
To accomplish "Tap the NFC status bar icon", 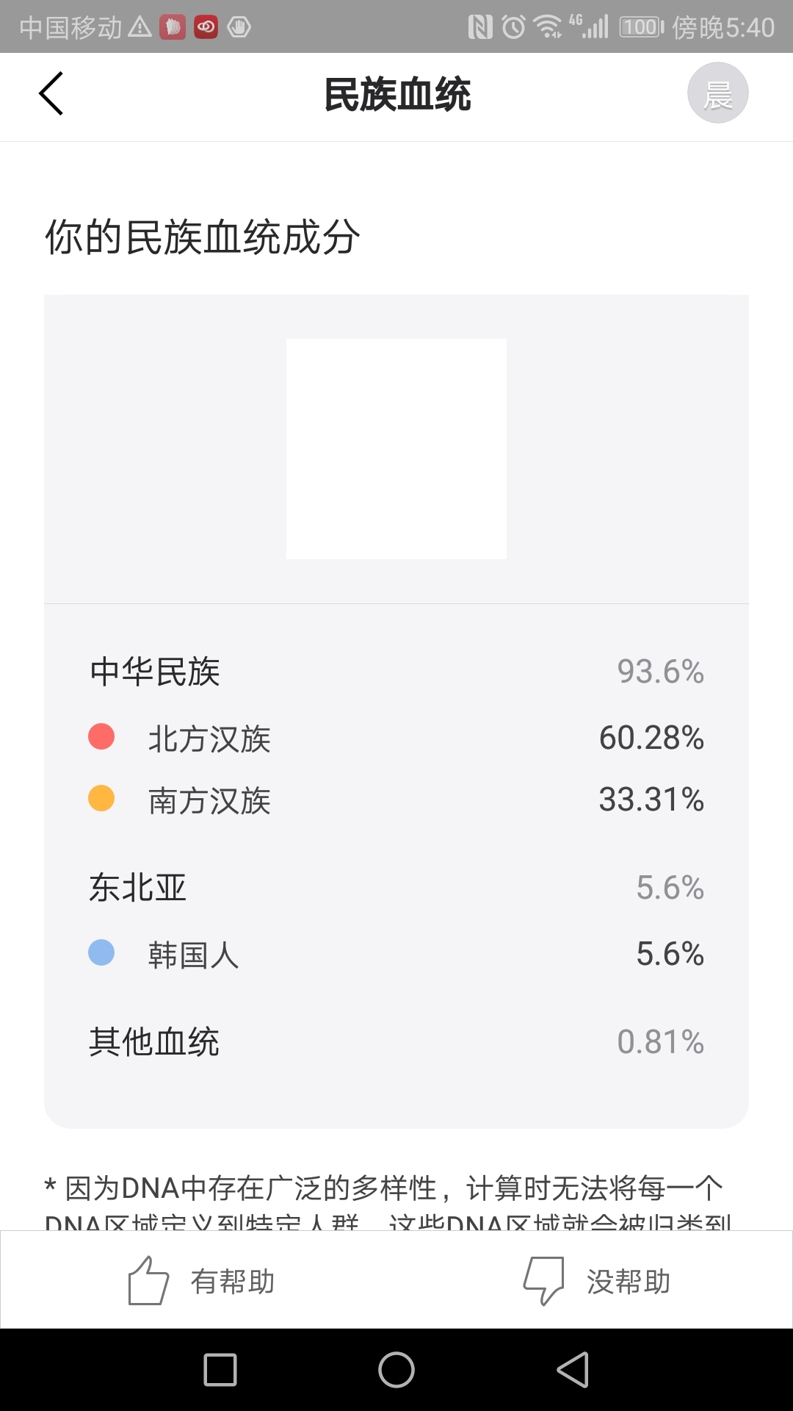I will point(480,28).
